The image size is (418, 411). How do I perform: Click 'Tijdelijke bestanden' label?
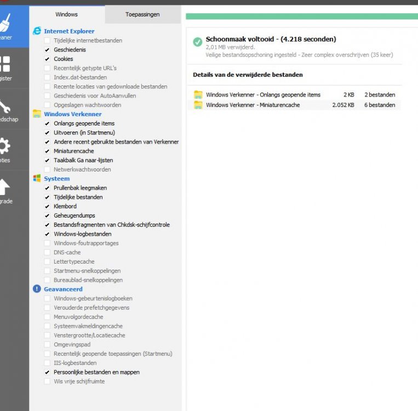point(78,197)
